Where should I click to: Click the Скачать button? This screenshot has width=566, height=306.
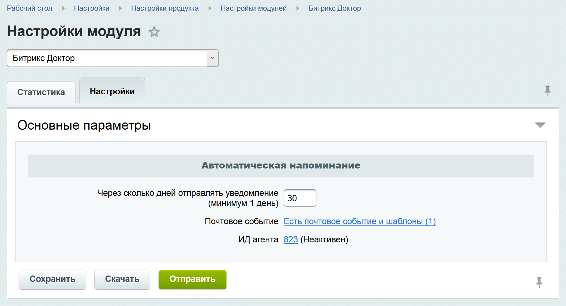pos(122,279)
